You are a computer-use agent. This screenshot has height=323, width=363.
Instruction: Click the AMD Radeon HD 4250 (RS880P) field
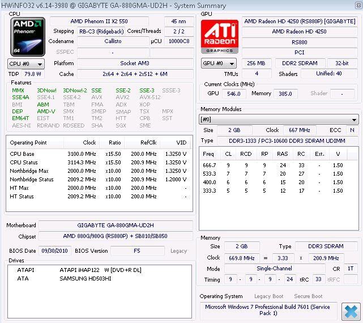(x=300, y=22)
